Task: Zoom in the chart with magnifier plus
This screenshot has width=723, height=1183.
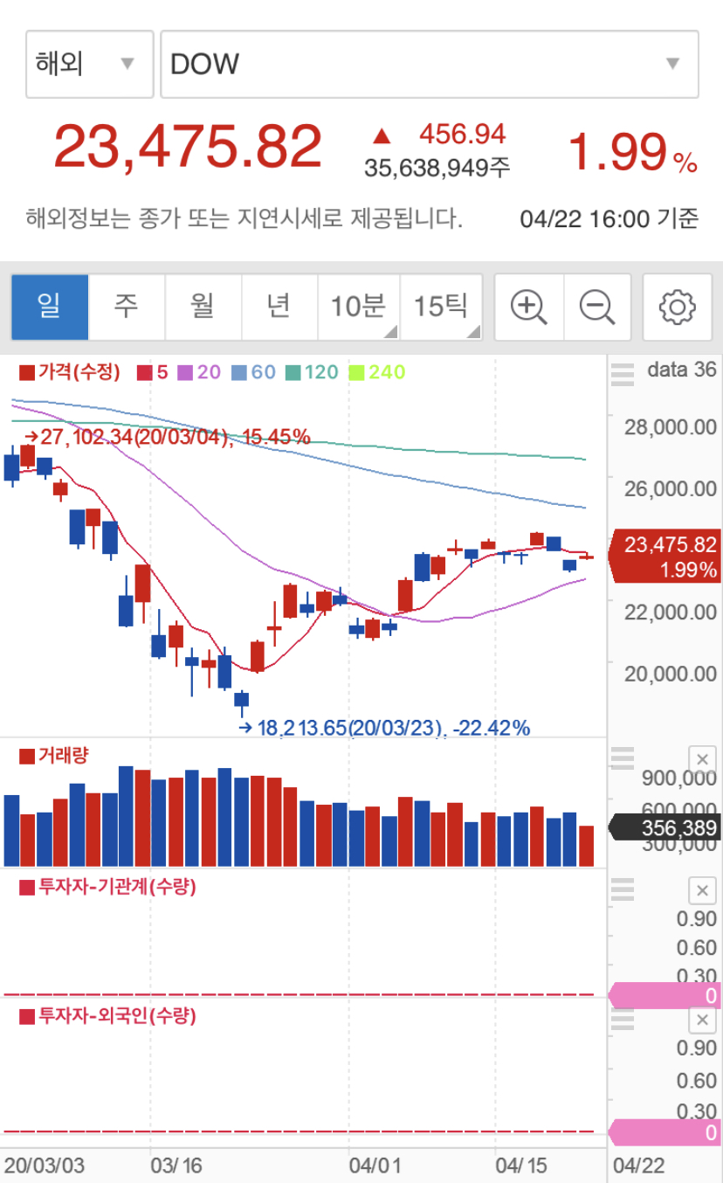Action: tap(528, 307)
